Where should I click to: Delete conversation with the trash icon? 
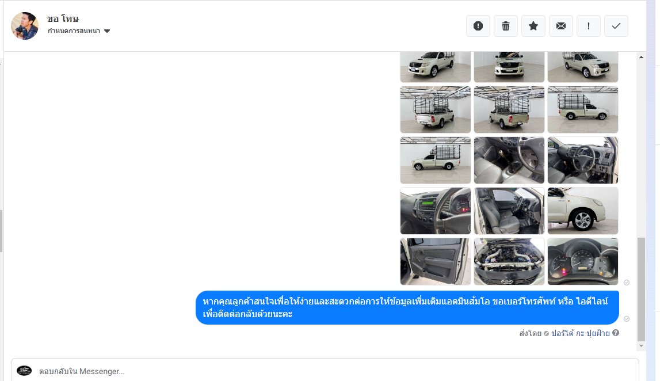pos(506,26)
